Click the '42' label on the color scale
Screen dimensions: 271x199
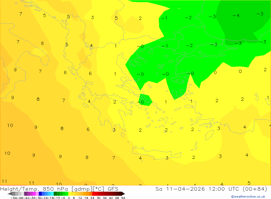(x=111, y=198)
